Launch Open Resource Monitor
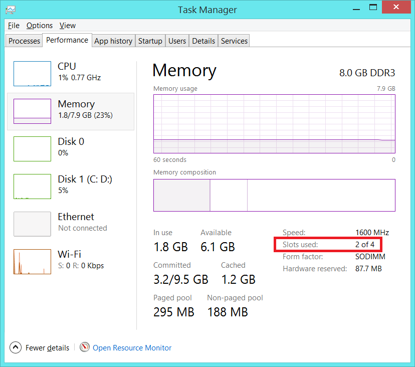The width and height of the screenshot is (415, 367). click(132, 347)
